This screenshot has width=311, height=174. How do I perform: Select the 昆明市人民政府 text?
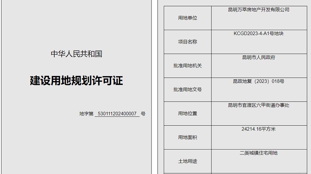(258, 58)
